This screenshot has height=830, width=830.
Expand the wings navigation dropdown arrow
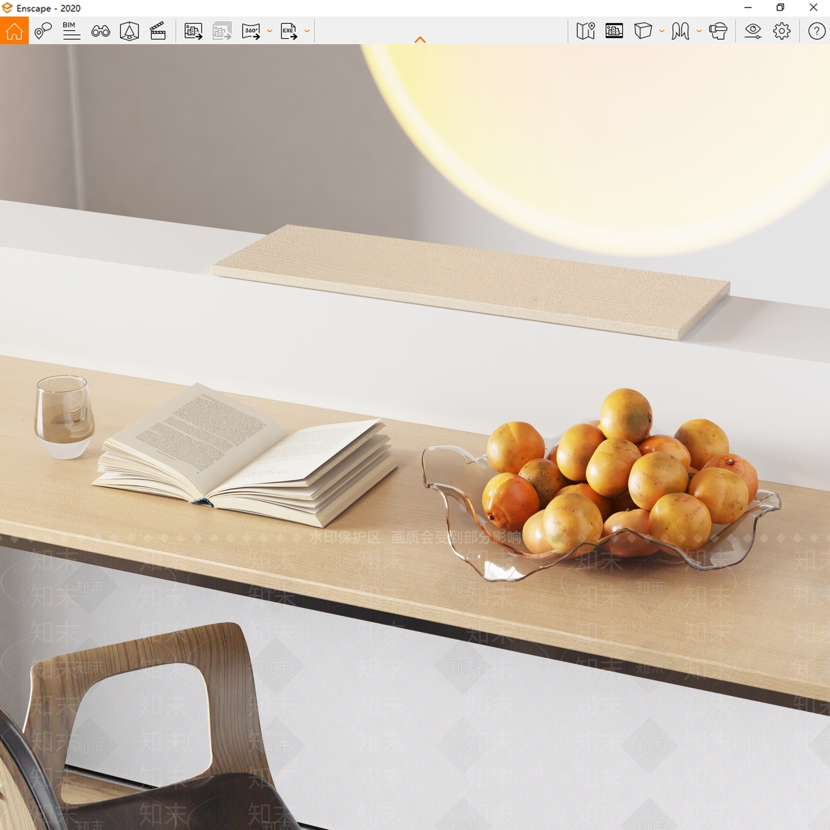699,32
